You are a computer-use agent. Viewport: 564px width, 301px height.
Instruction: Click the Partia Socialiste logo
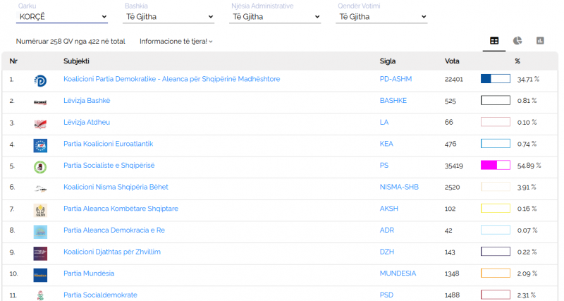click(40, 167)
